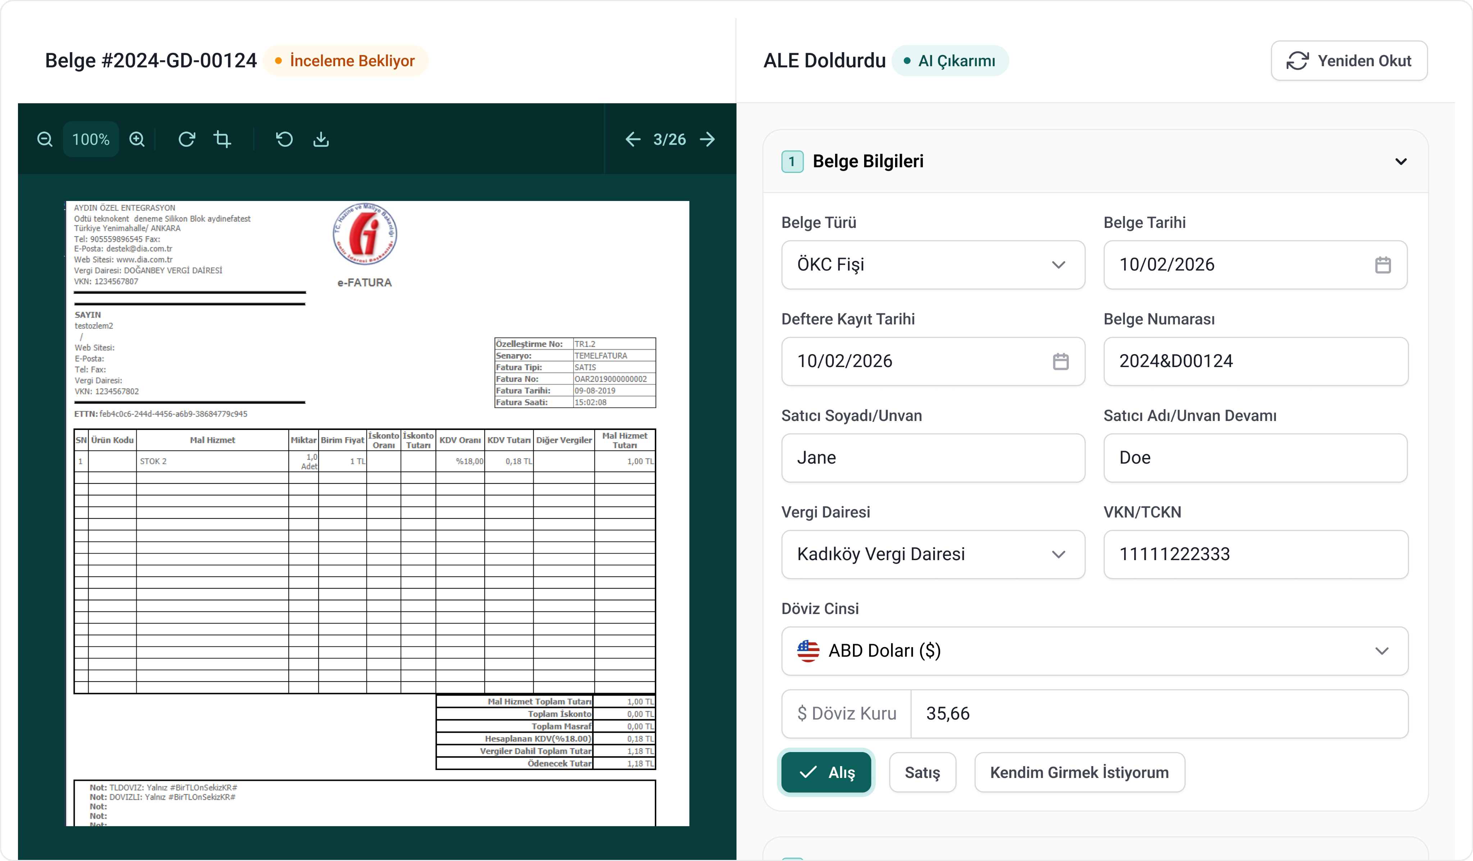Open Döviz Cinsi currency dropdown

point(1094,651)
